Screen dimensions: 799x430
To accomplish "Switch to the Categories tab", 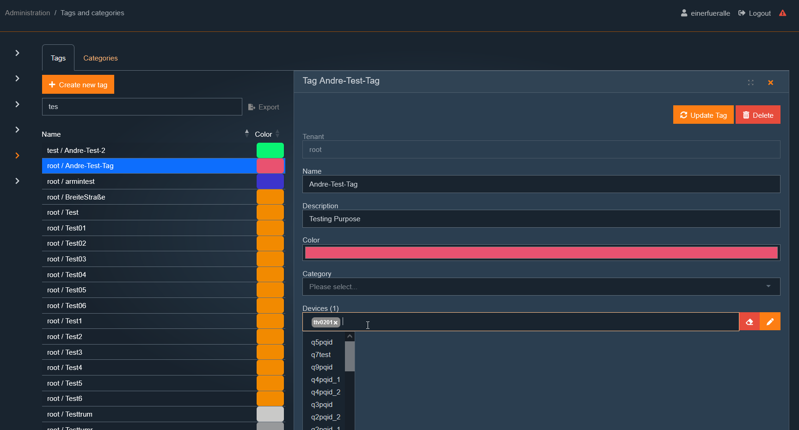I will tap(100, 58).
